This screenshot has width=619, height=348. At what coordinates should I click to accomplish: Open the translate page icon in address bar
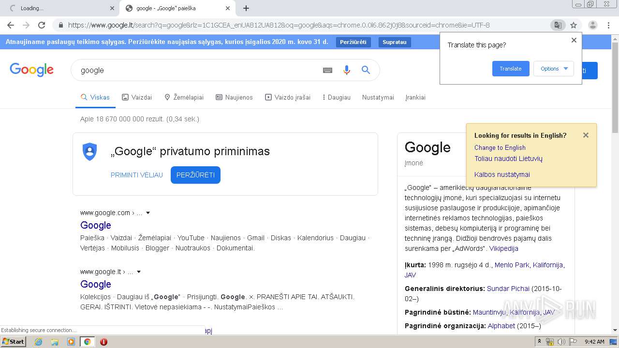pyautogui.click(x=558, y=25)
